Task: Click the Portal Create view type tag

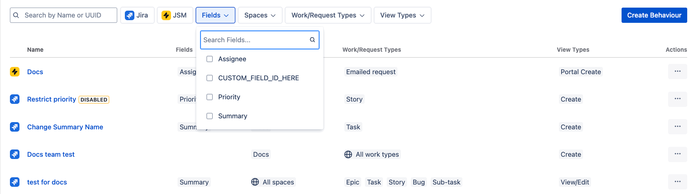Action: point(581,72)
